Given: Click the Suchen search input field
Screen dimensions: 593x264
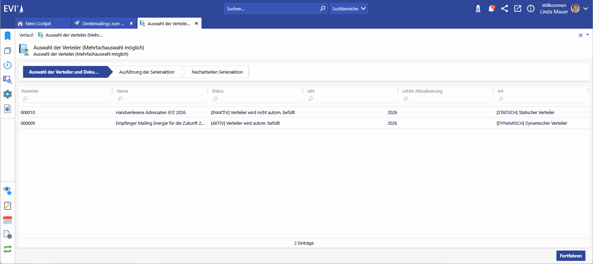Looking at the screenshot, I should pyautogui.click(x=271, y=9).
